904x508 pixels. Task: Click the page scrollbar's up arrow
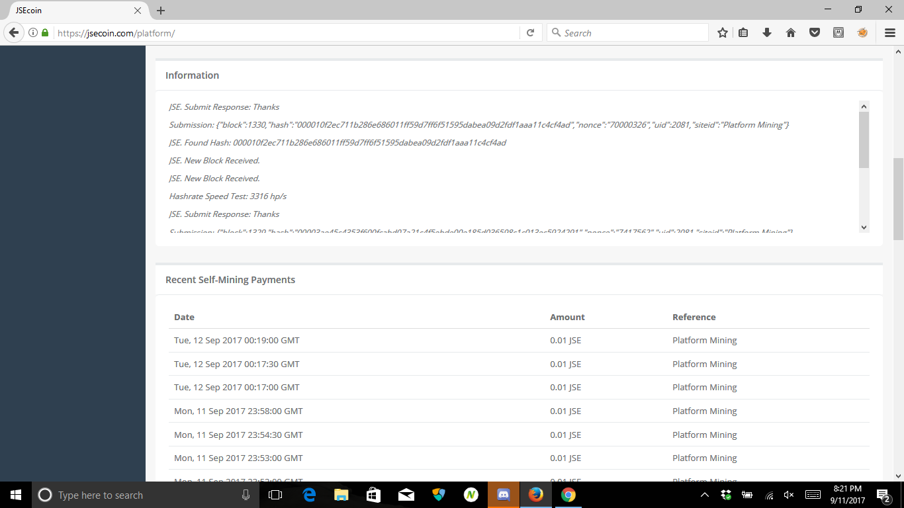click(x=898, y=51)
